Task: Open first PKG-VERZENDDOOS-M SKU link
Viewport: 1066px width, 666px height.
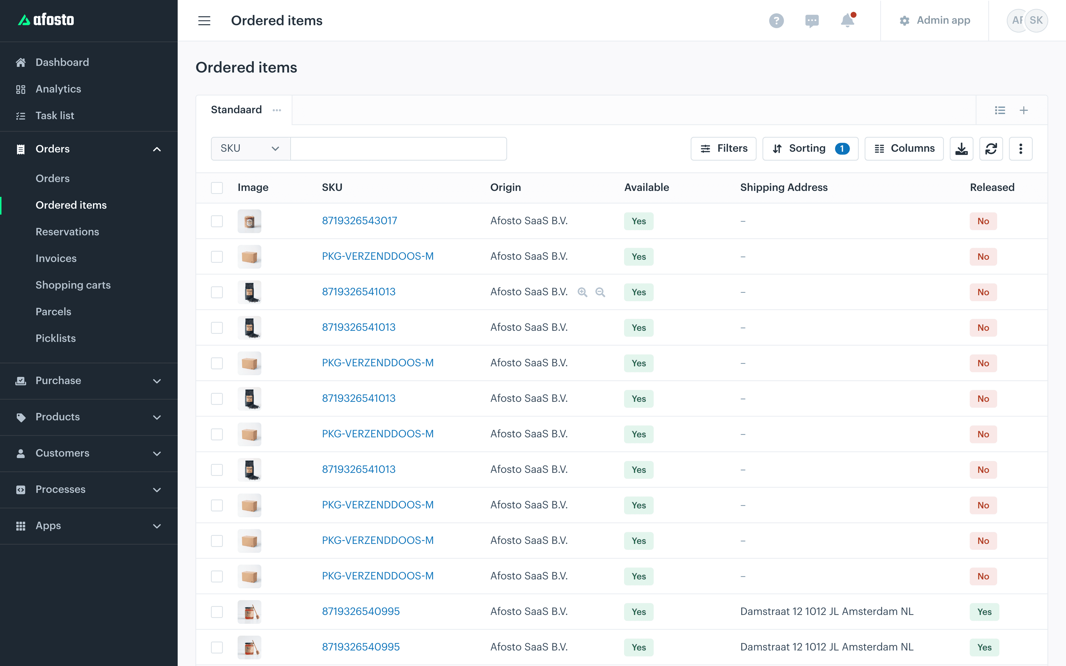Action: (x=378, y=256)
